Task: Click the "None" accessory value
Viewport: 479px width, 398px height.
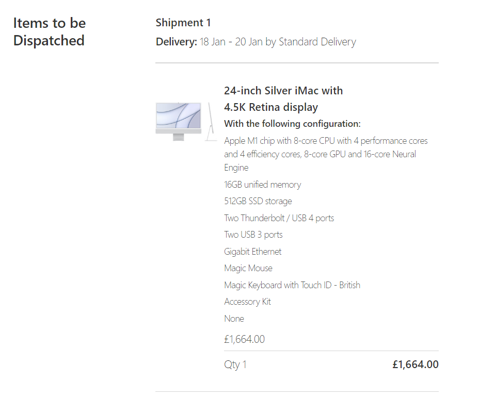Action: 234,319
